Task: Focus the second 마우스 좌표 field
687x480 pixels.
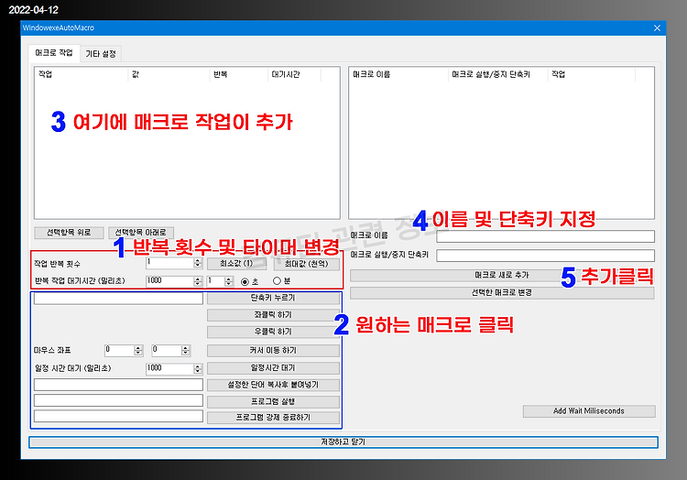Action: tap(167, 350)
